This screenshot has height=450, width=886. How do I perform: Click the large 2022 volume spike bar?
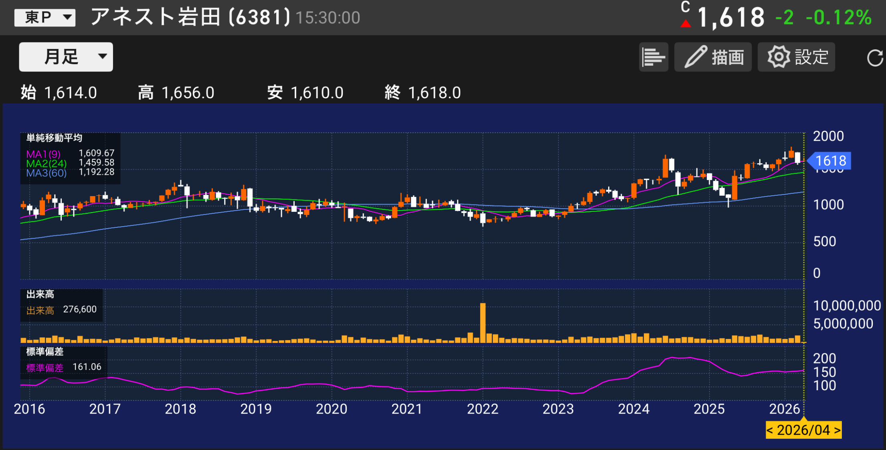point(483,323)
